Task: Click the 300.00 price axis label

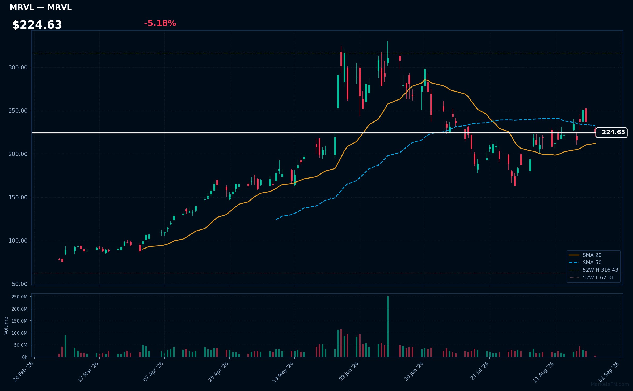Action: coord(18,68)
